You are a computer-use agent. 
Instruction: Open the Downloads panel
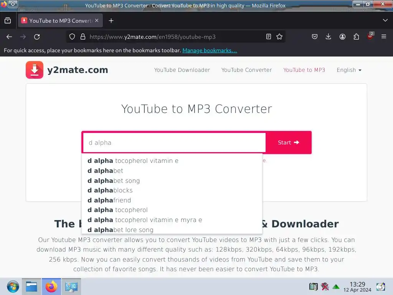[329, 37]
